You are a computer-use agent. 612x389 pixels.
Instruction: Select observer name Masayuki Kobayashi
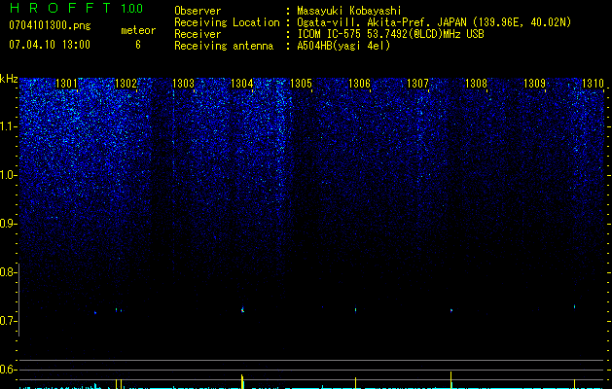pos(349,11)
